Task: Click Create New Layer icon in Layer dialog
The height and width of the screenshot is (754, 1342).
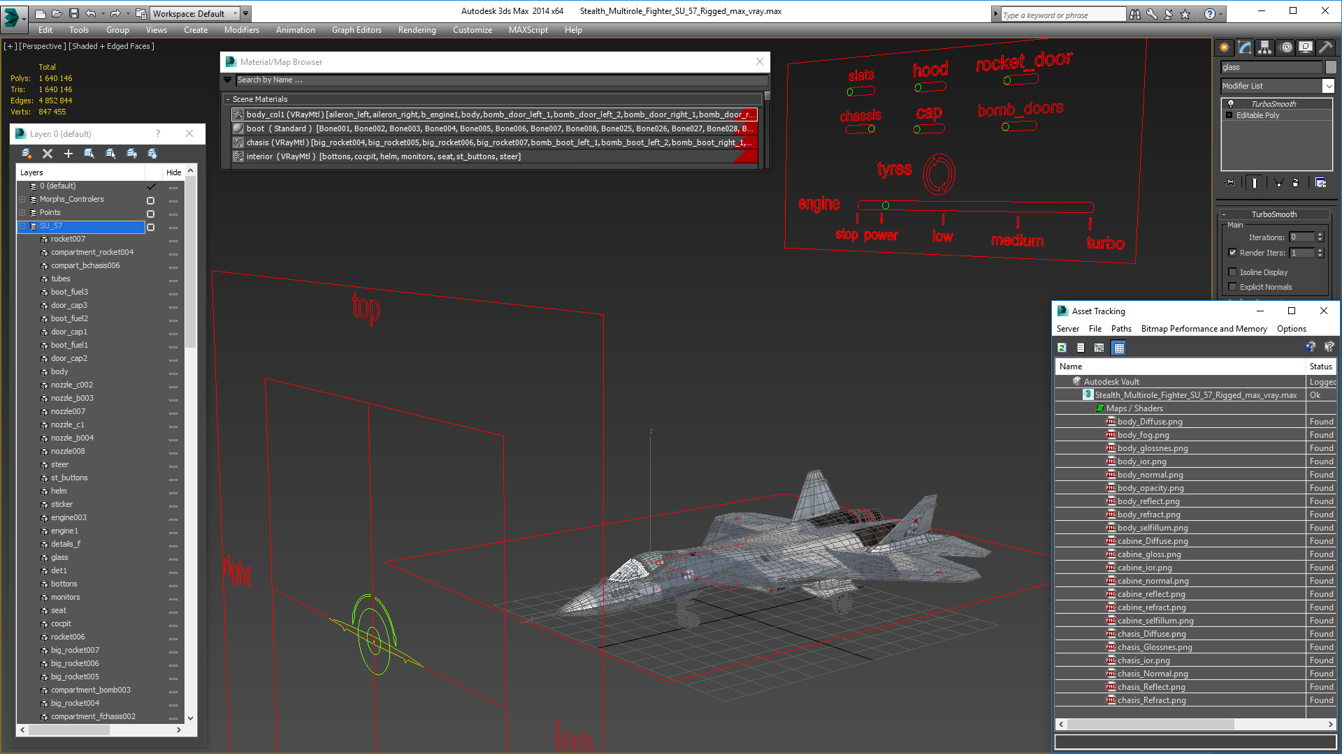Action: (x=27, y=154)
